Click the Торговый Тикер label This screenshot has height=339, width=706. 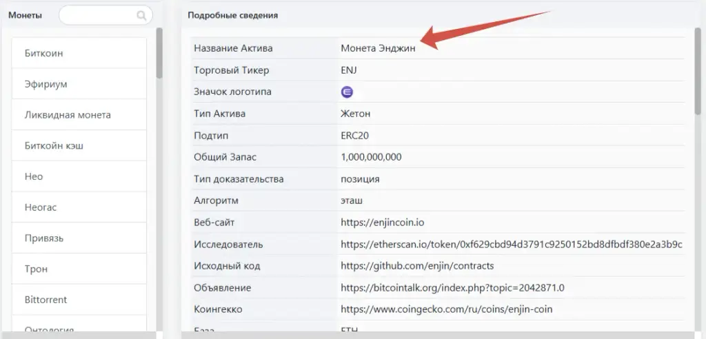coord(231,70)
